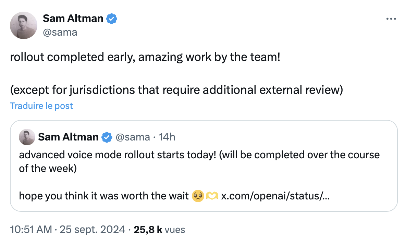Screen dimensions: 405x246
Task: Open the three-dot more options menu
Action: pos(391,19)
